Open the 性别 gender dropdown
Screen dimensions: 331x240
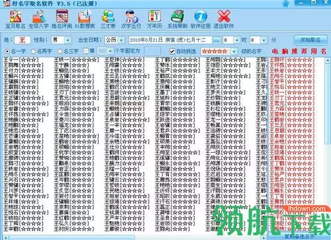click(x=68, y=40)
